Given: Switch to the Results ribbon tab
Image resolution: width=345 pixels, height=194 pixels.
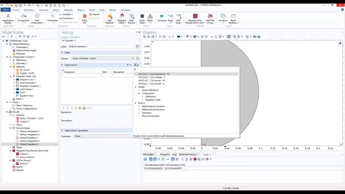Looking at the screenshot, I should click(x=113, y=10).
